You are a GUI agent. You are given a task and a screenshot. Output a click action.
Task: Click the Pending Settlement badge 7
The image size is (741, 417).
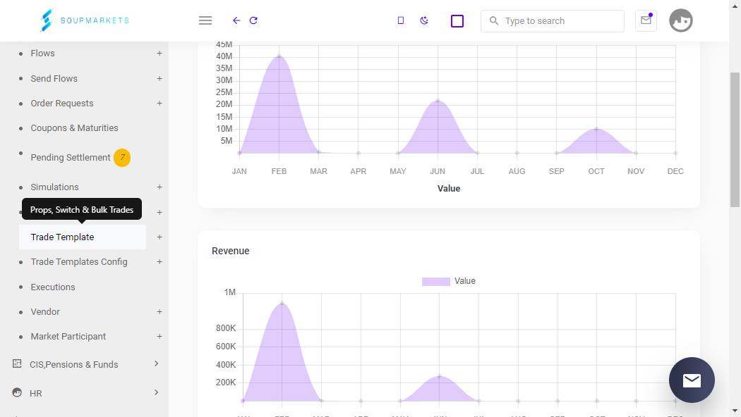point(122,158)
